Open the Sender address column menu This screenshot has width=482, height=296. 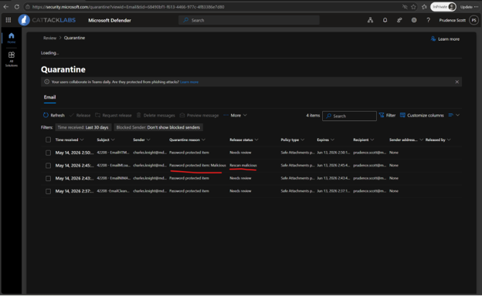(406, 140)
